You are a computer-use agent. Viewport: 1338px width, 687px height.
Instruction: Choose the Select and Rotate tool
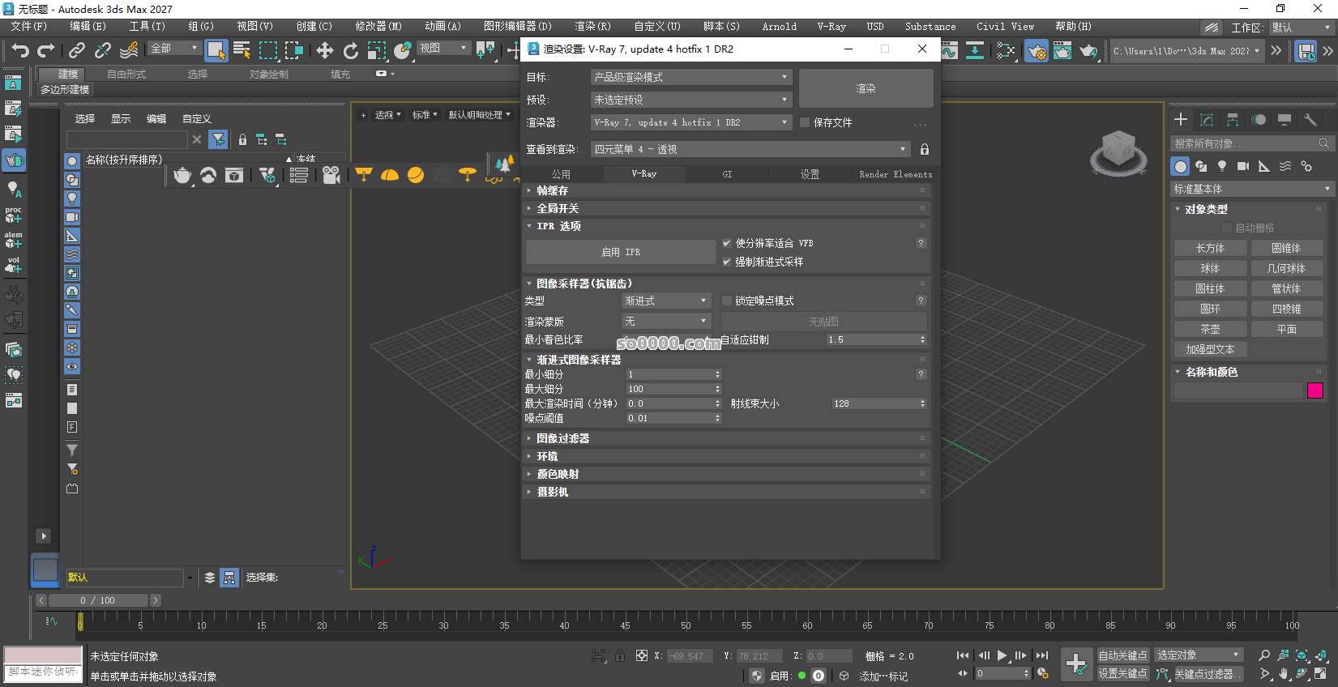351,50
